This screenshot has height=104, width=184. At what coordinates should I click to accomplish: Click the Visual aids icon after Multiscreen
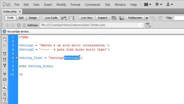point(153,18)
